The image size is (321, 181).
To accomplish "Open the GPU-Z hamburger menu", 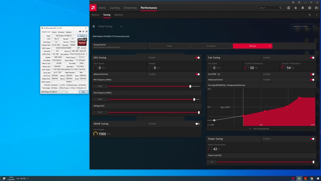I will (87, 32).
